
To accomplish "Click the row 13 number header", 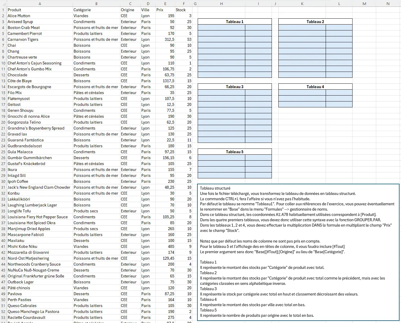I will [4, 81].
